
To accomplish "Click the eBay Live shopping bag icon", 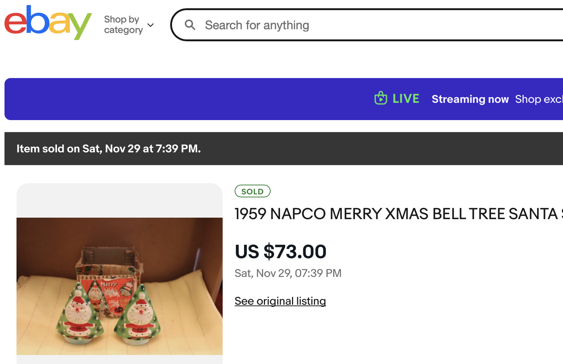I will click(x=380, y=98).
